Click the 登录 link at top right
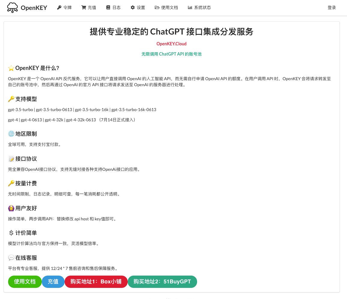This screenshot has height=299, width=347. (332, 8)
